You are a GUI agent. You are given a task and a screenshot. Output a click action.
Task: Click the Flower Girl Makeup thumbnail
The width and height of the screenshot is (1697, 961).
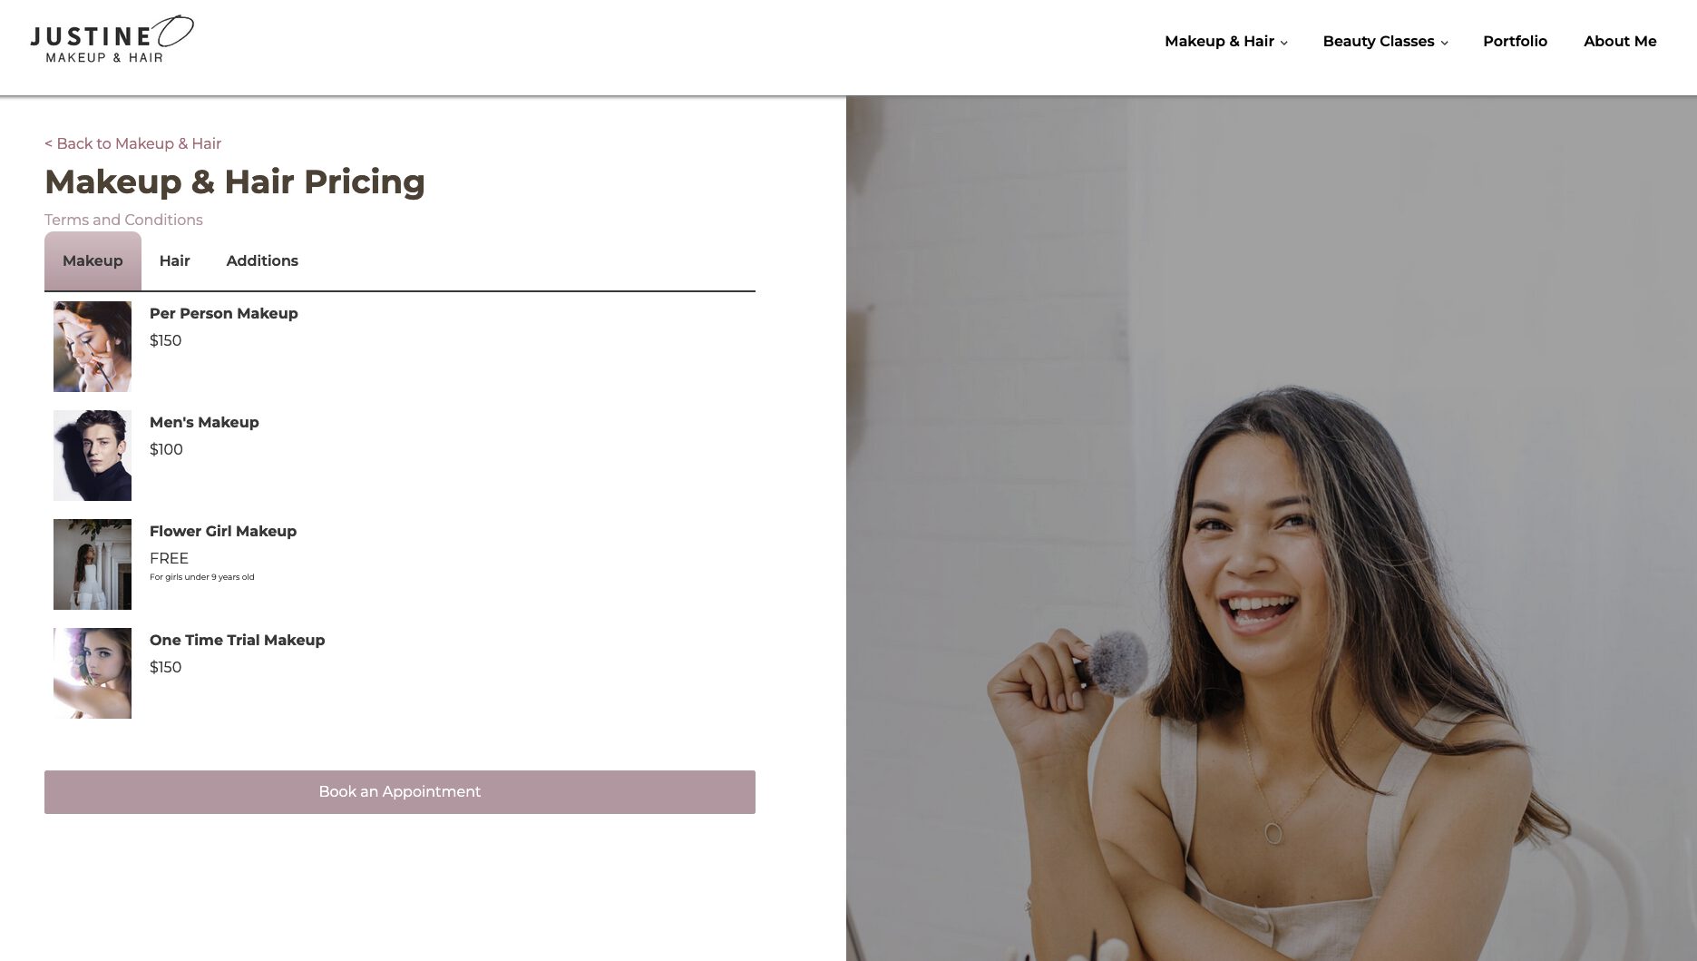coord(93,564)
